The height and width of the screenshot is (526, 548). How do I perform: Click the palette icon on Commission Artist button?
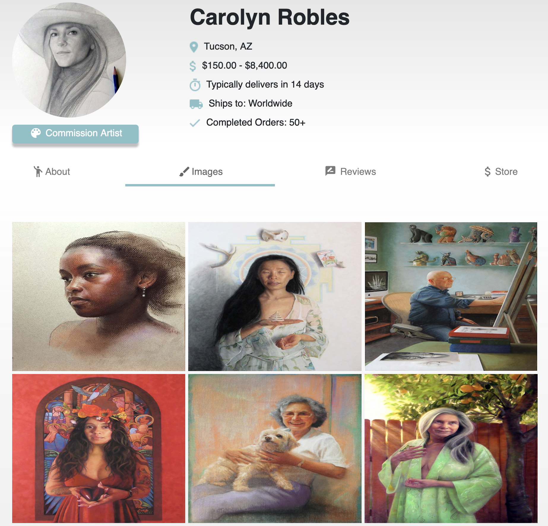pos(36,133)
